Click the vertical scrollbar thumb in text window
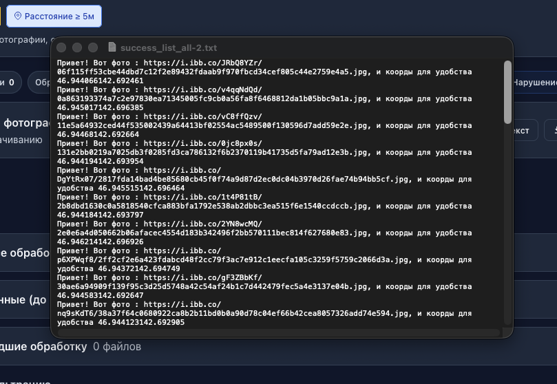The height and width of the screenshot is (384, 557). tap(507, 89)
